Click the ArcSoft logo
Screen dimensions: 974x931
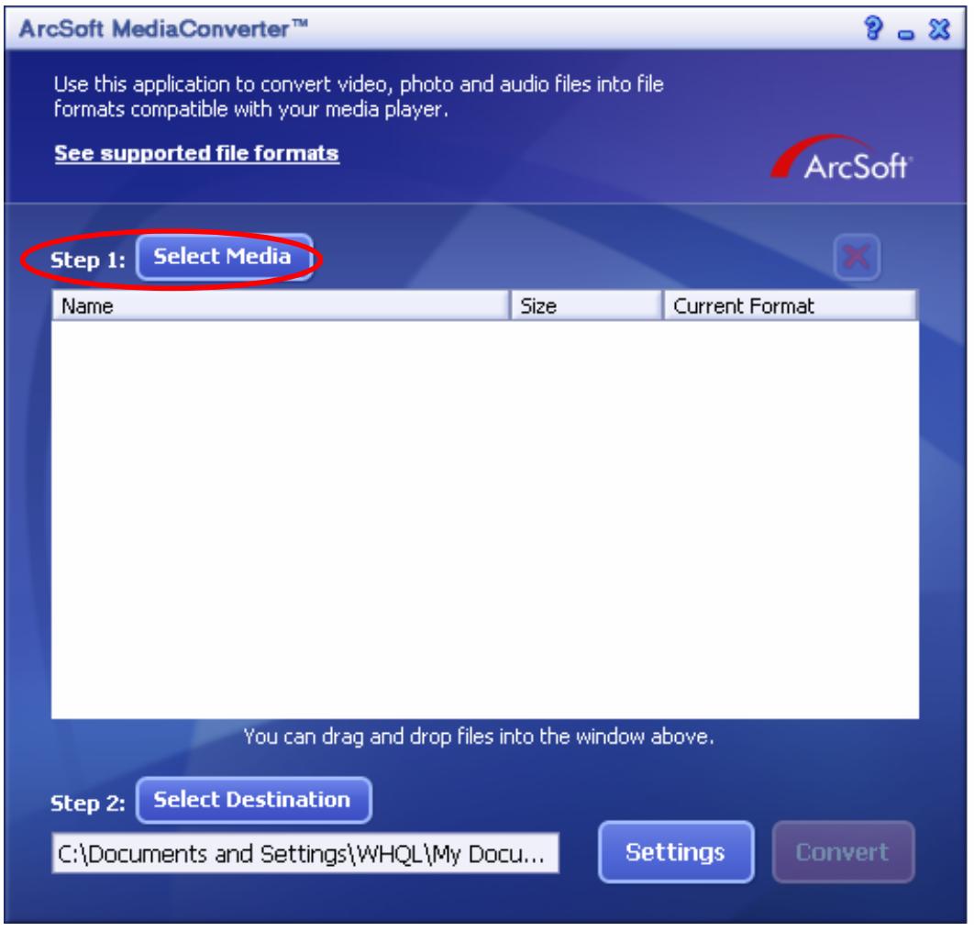[x=840, y=159]
